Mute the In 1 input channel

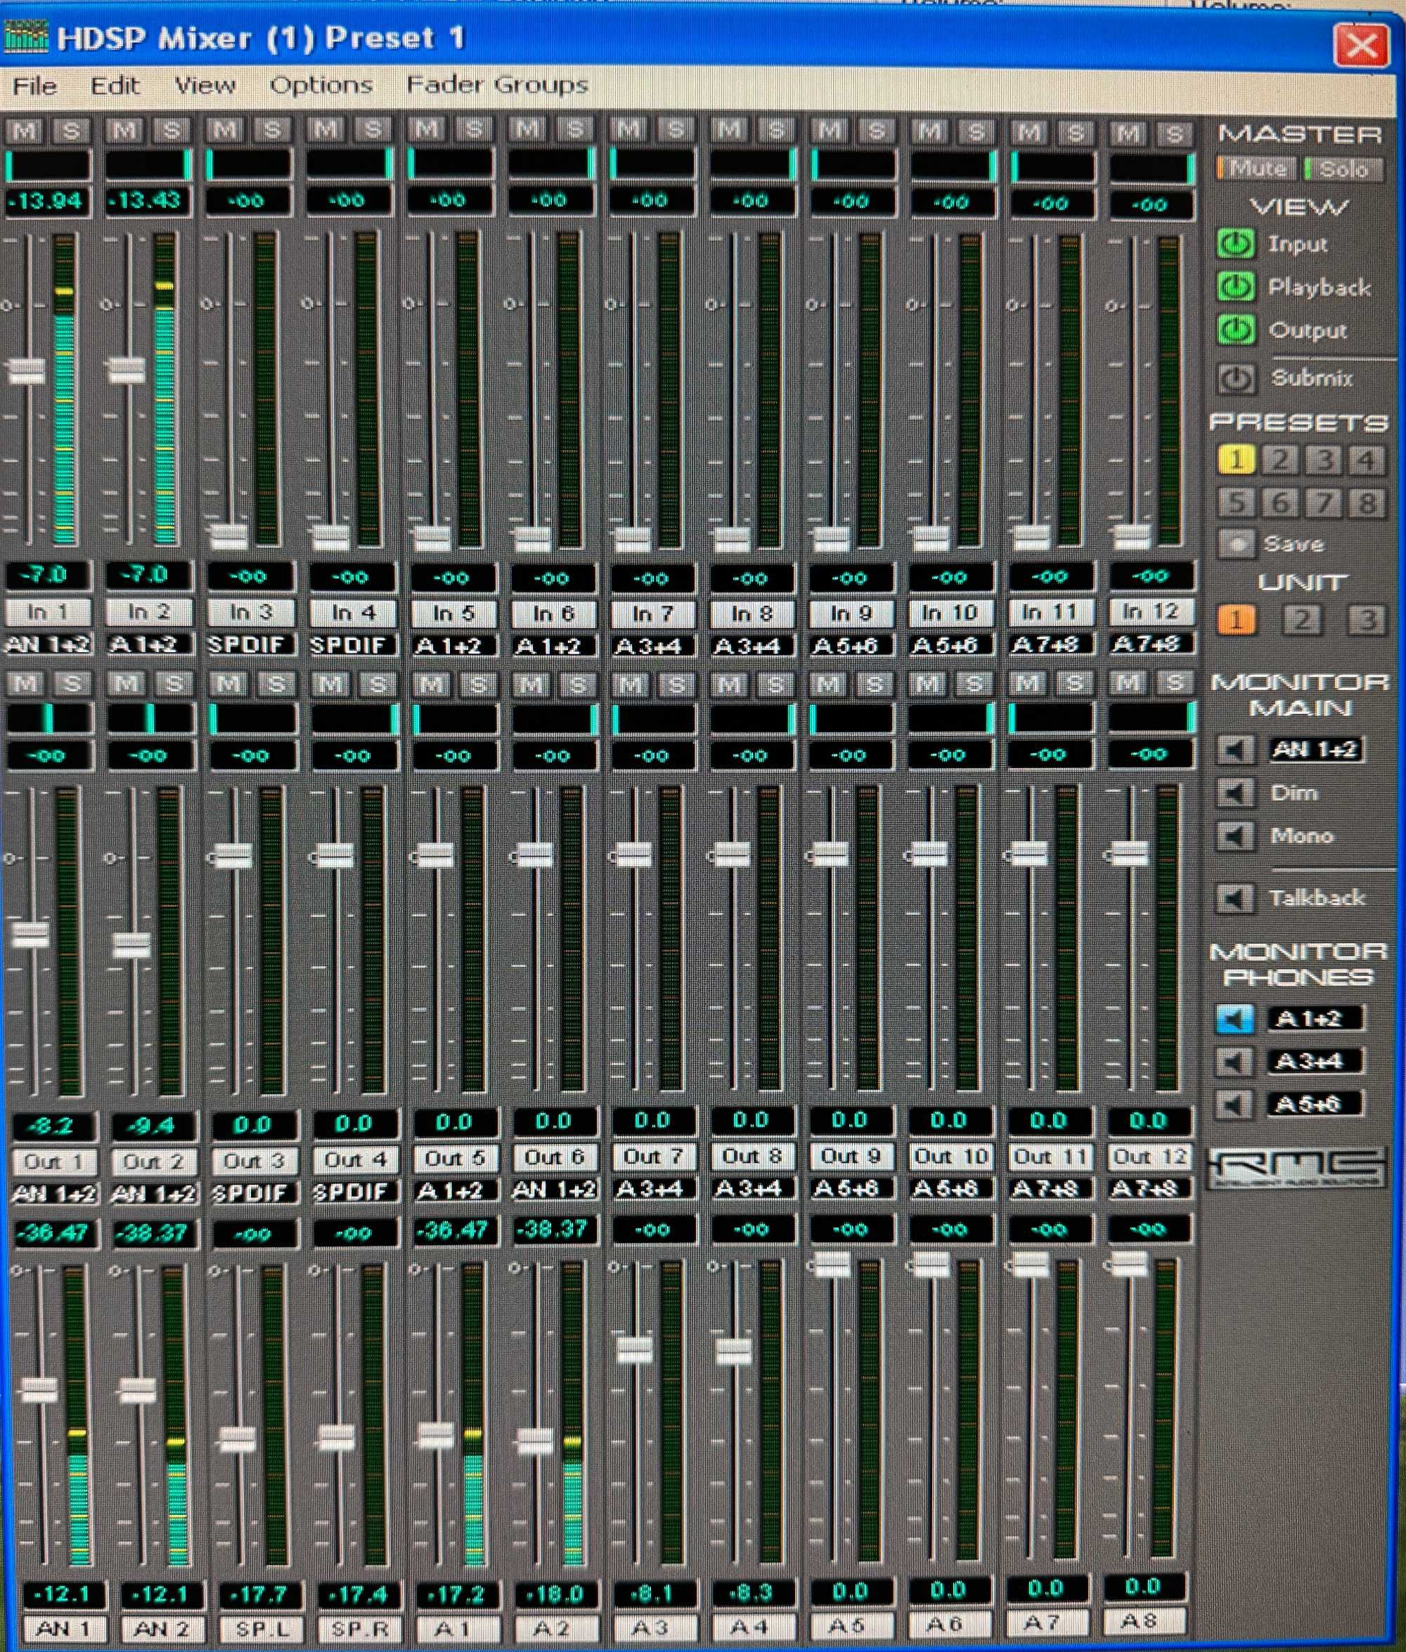[24, 130]
